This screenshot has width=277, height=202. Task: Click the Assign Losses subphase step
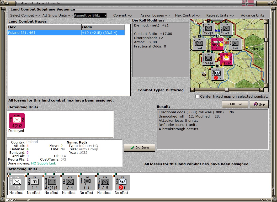155,15
